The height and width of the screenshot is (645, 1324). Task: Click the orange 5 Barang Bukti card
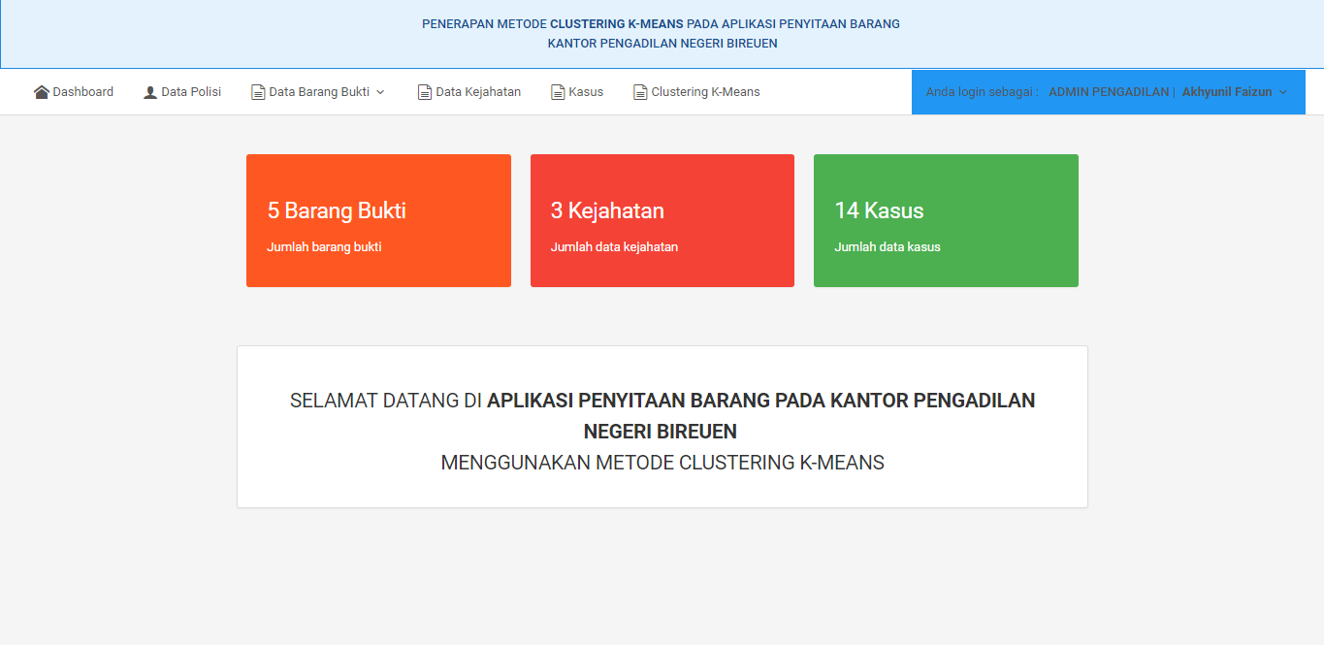pos(378,220)
